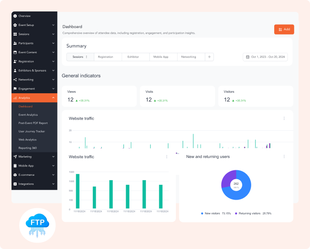Select the Mobile App summary tab
Viewport: 310px width, 249px height.
[x=161, y=57]
